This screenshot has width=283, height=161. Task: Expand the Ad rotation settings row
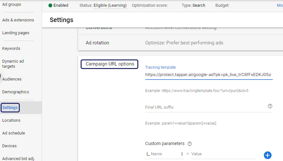tap(180, 43)
